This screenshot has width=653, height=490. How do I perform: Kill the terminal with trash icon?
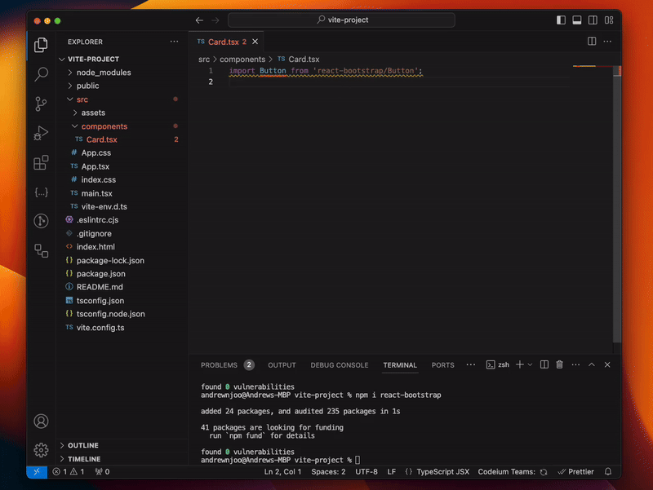click(x=559, y=365)
